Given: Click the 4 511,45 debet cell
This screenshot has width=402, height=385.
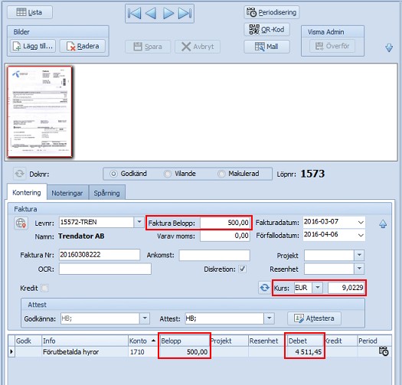Looking at the screenshot, I should tap(305, 352).
